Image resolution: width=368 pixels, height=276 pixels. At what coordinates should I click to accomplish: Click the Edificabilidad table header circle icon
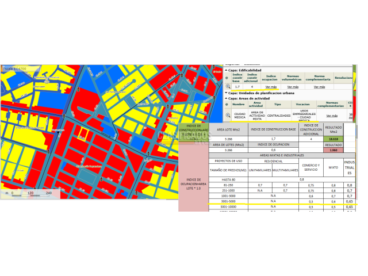(x=227, y=78)
